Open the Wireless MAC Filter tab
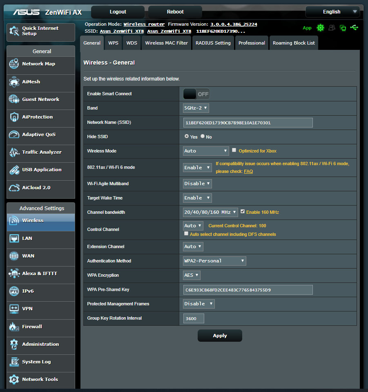Screen dimensions: 368x392 pos(166,43)
